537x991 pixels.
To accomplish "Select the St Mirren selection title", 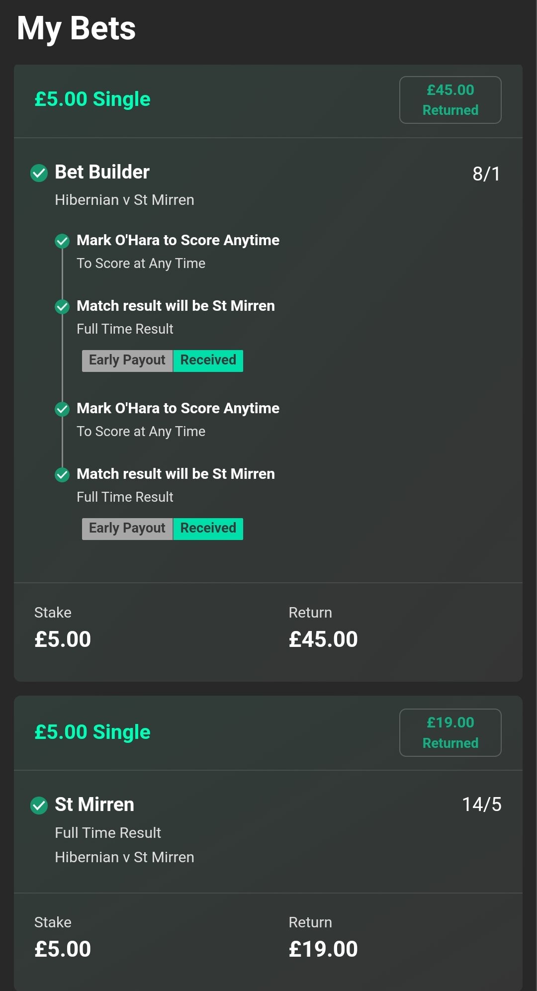I will (94, 805).
